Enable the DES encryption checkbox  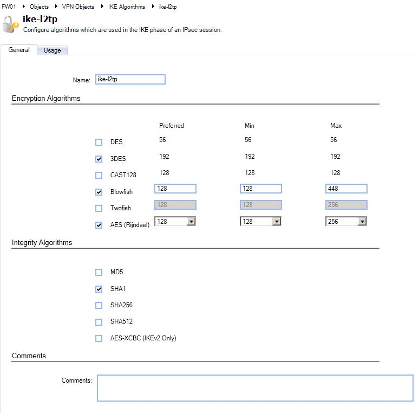(99, 143)
